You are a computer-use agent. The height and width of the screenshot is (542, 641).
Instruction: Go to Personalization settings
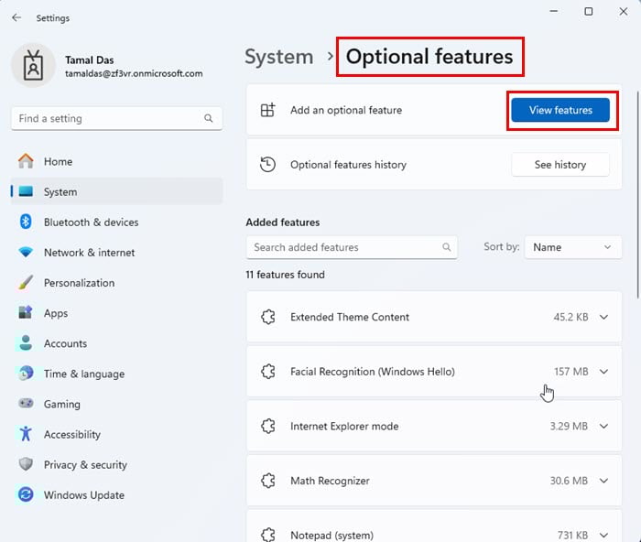click(79, 283)
